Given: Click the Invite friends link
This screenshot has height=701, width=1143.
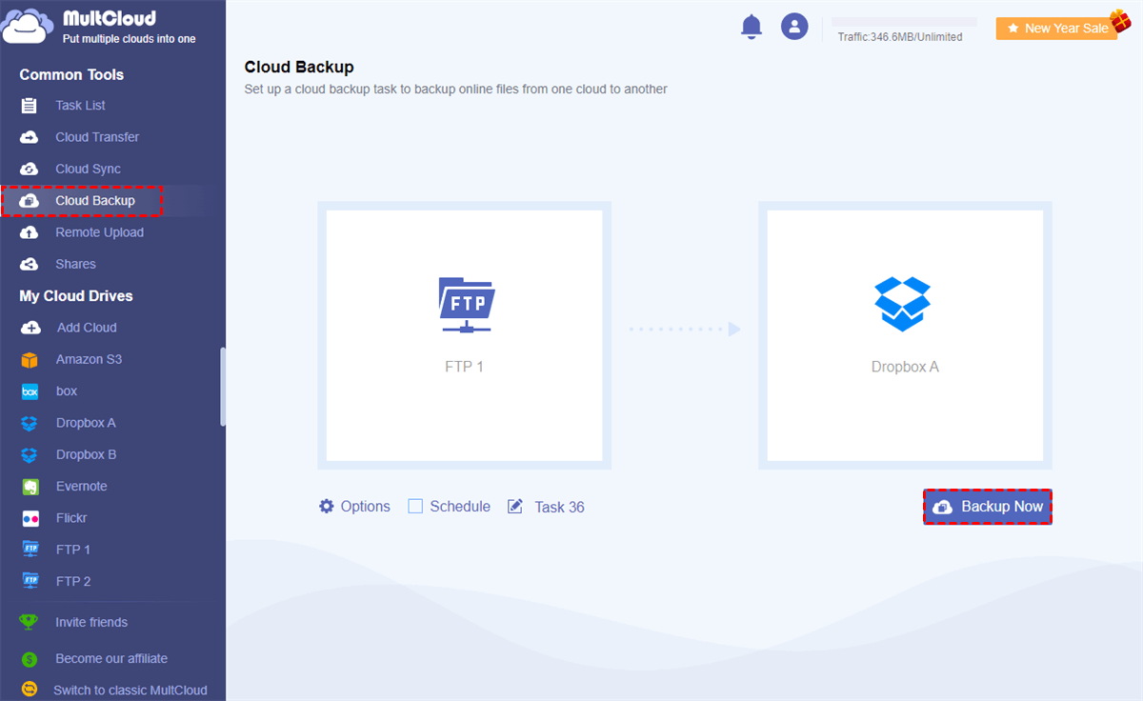Looking at the screenshot, I should coord(91,622).
